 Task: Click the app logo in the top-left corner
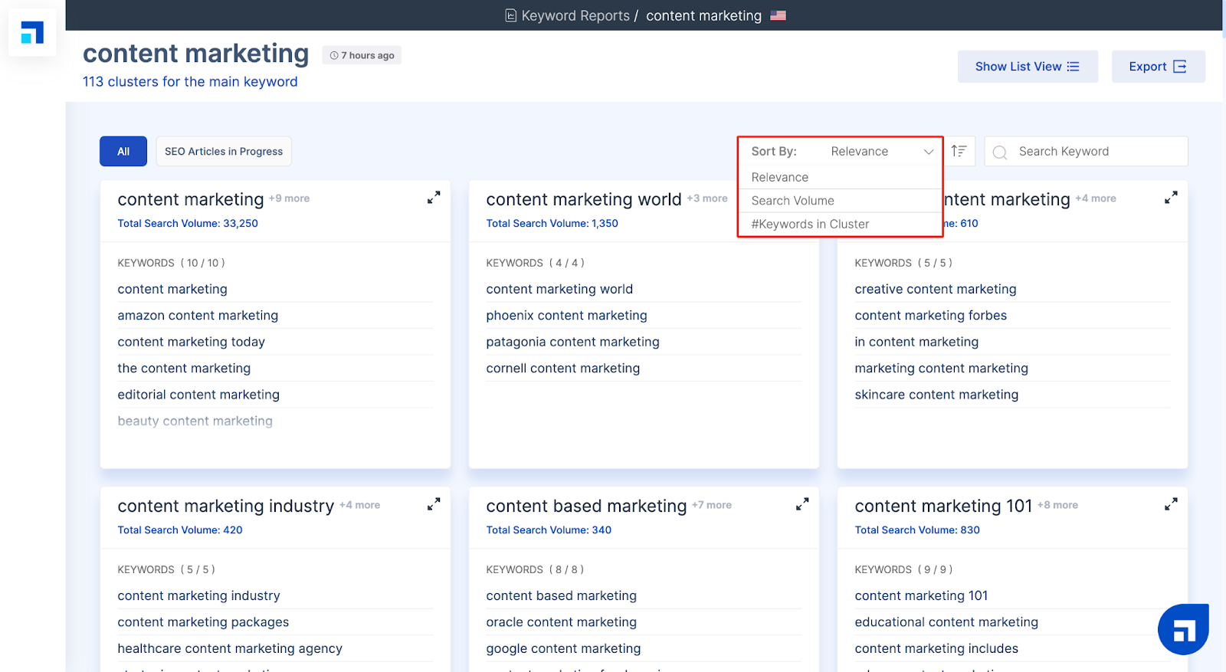[32, 33]
